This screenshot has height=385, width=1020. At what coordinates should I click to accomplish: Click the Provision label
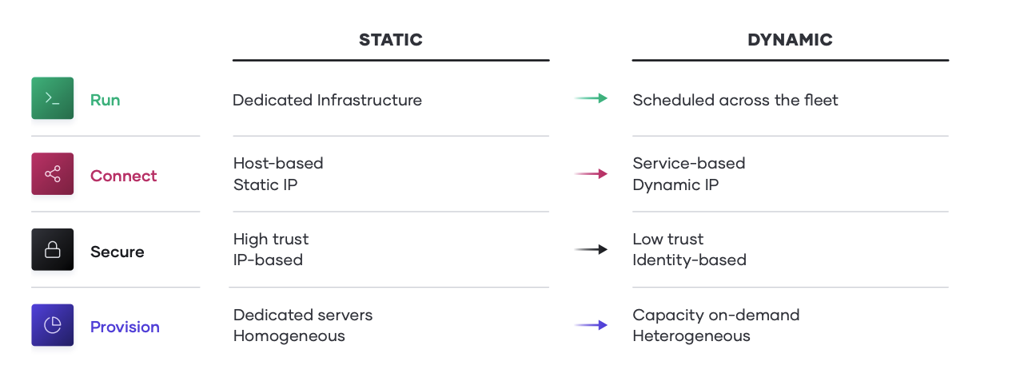[x=125, y=327]
